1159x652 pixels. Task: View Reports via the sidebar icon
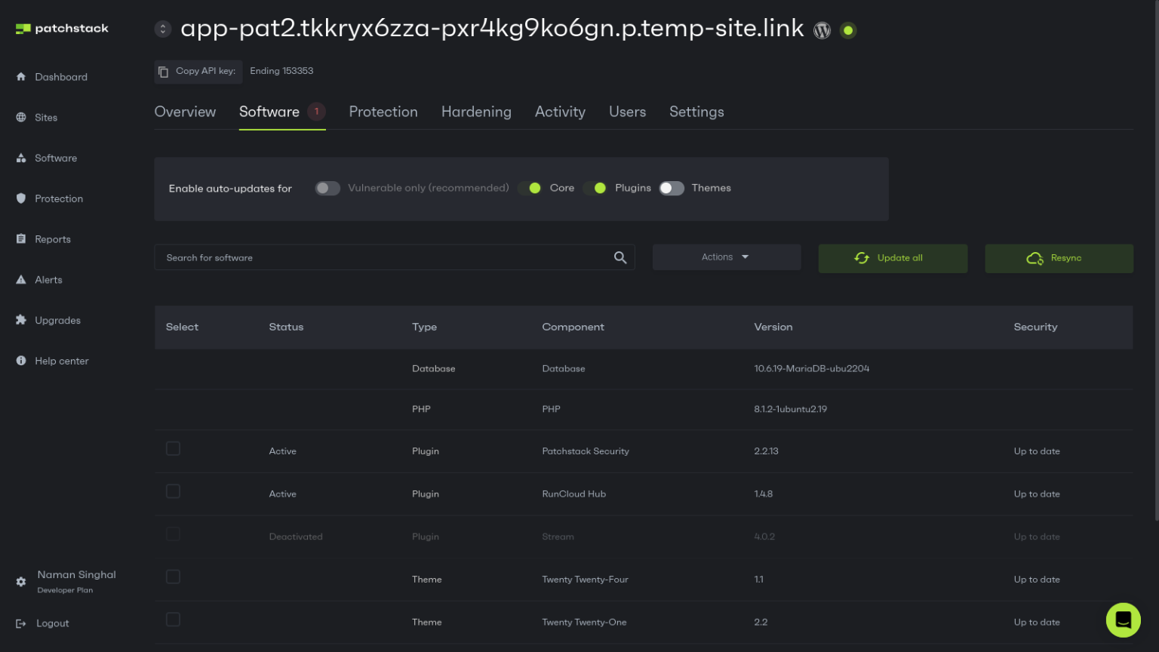[x=22, y=238]
